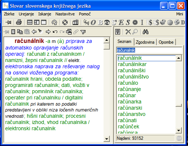Click the X clear search icon
Screen dimensions: 188x146
point(128,32)
